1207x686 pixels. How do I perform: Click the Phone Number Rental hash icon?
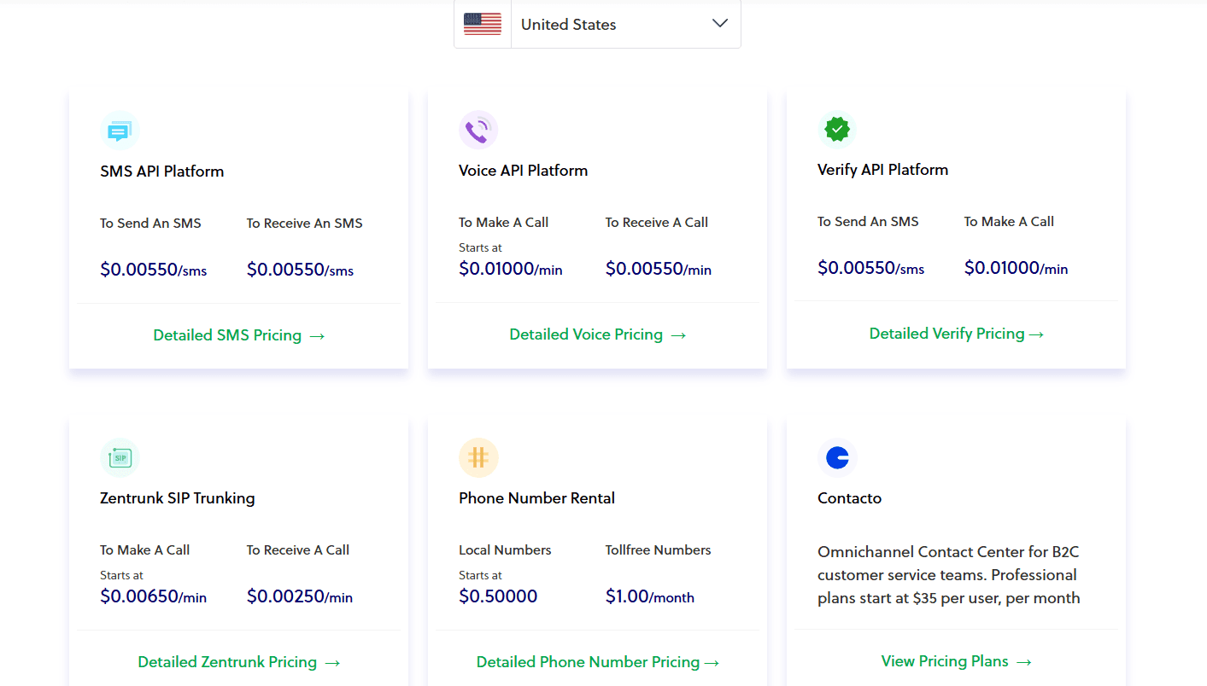tap(478, 458)
